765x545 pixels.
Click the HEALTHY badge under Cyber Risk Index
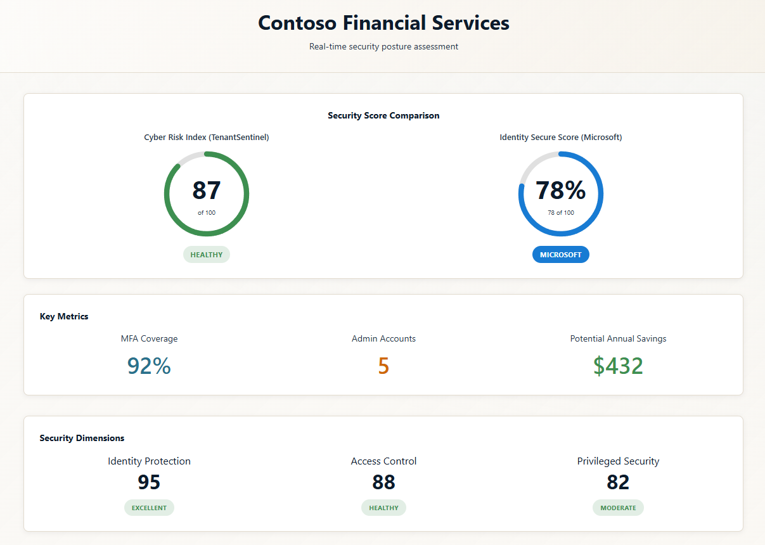[207, 255]
